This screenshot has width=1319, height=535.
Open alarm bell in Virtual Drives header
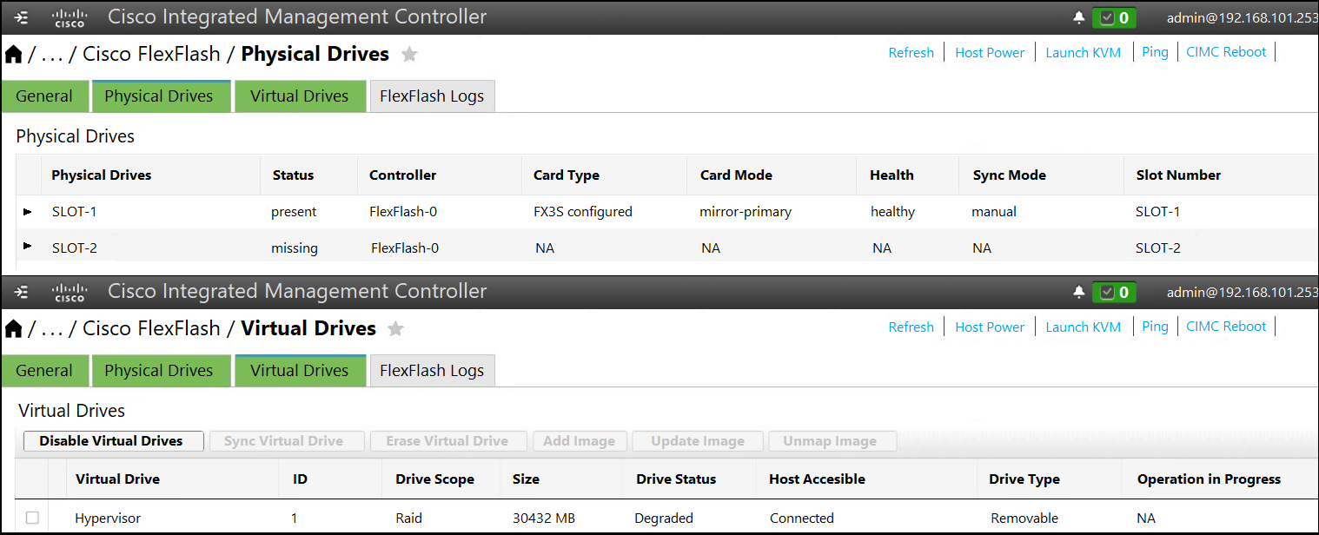coord(1078,292)
